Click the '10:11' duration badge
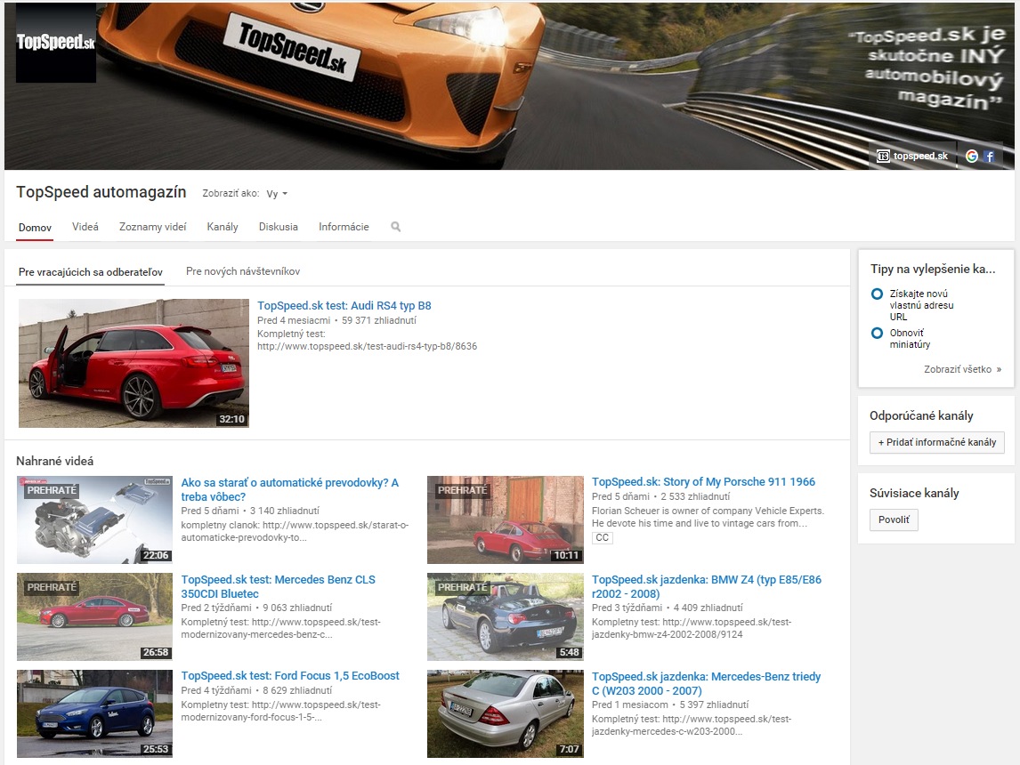1020x765 pixels. click(x=566, y=555)
